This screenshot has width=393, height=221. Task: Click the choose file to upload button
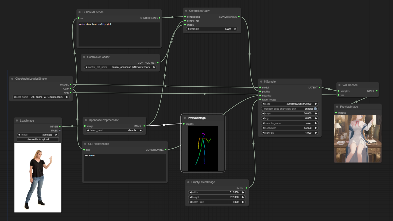38,139
